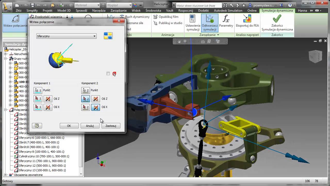Click Publikuj w studio command
Image resolution: width=330 pixels, height=186 pixels.
point(168,23)
